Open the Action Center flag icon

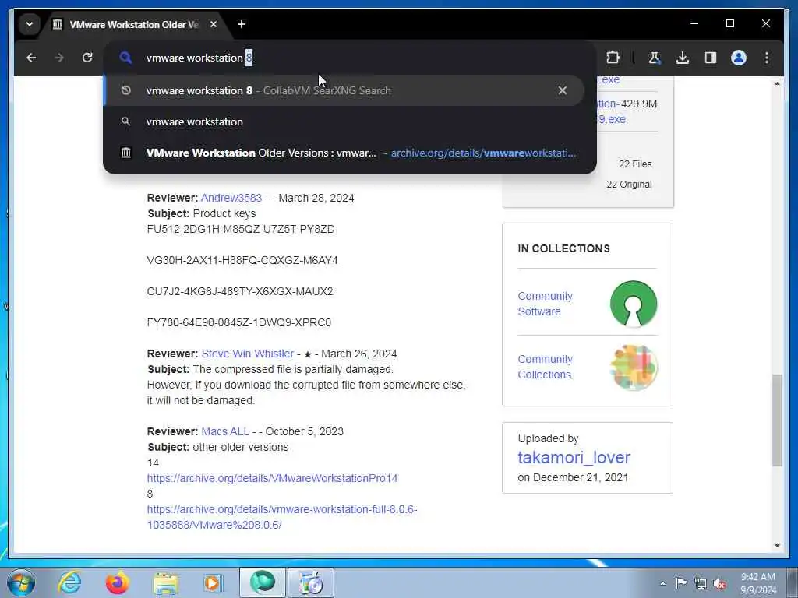coord(681,583)
